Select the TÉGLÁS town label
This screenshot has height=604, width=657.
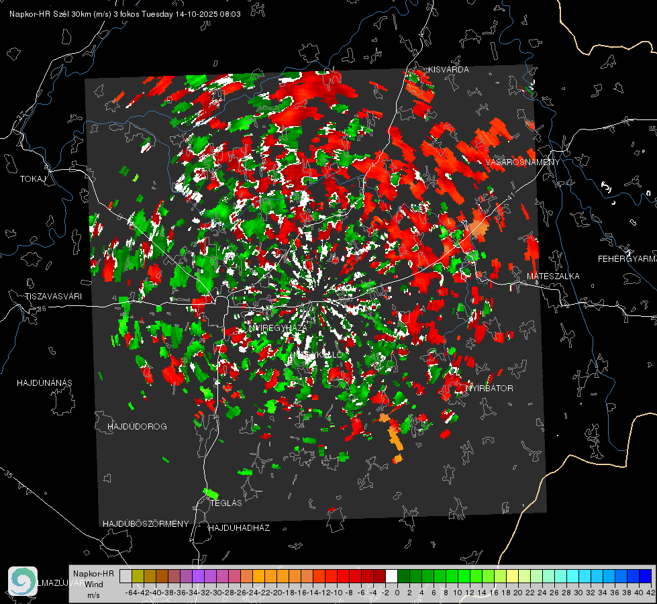tap(226, 503)
